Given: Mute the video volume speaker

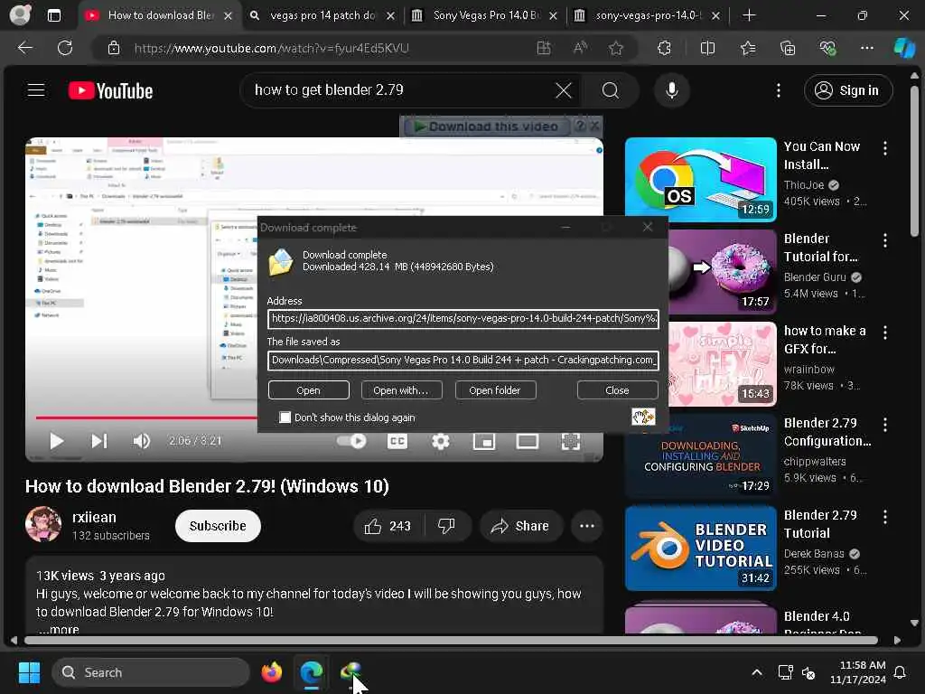Looking at the screenshot, I should (141, 441).
